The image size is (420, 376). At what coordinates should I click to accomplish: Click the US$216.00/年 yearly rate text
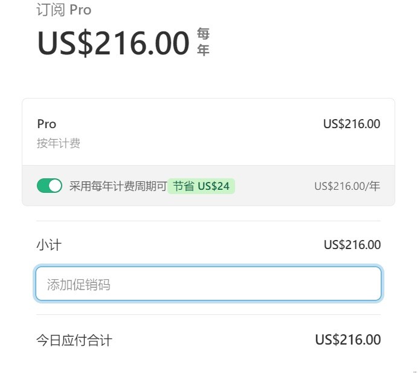click(347, 186)
